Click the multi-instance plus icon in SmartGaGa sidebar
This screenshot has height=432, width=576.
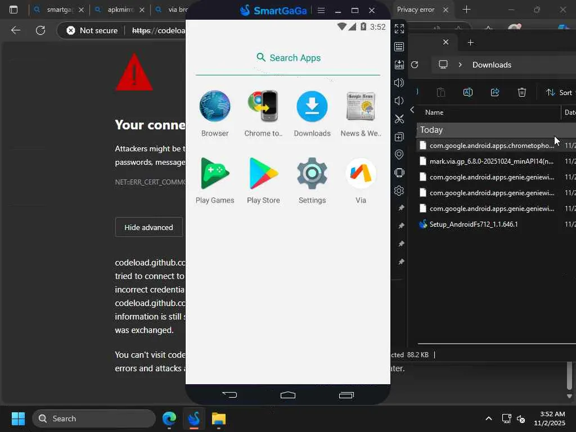(399, 137)
